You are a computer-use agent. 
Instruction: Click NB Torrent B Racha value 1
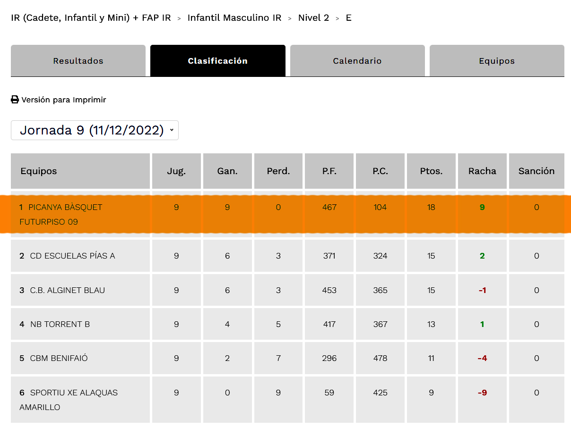pyautogui.click(x=482, y=324)
